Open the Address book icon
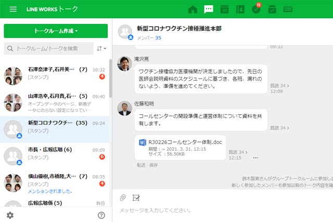 [x=240, y=9]
